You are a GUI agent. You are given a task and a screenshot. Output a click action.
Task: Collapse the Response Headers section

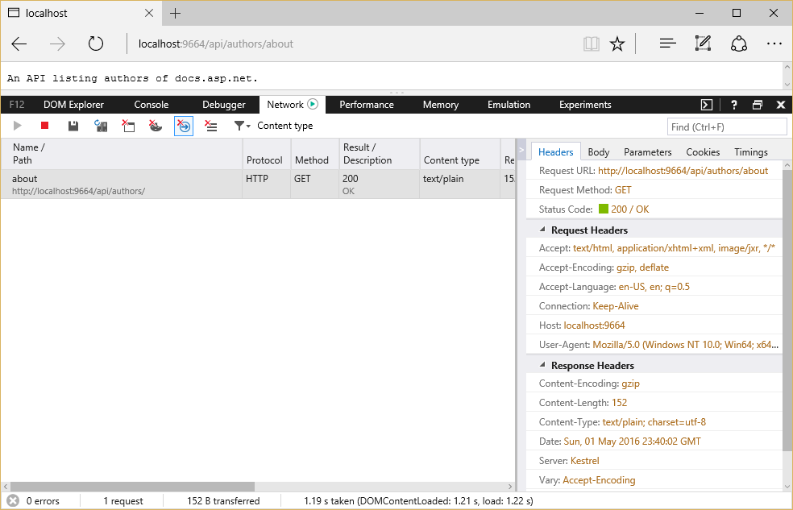point(541,365)
